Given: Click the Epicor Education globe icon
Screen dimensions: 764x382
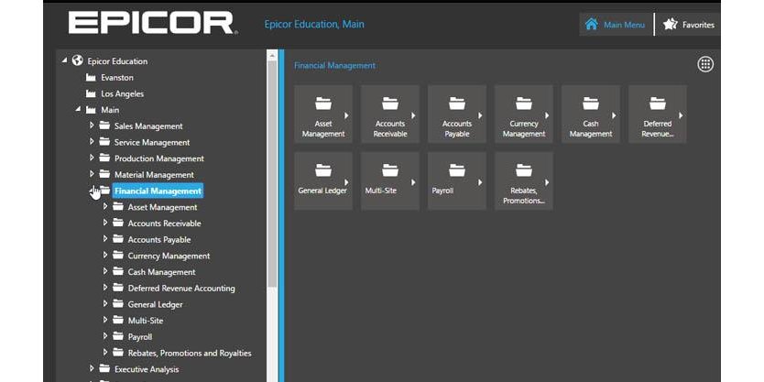Looking at the screenshot, I should (x=77, y=60).
